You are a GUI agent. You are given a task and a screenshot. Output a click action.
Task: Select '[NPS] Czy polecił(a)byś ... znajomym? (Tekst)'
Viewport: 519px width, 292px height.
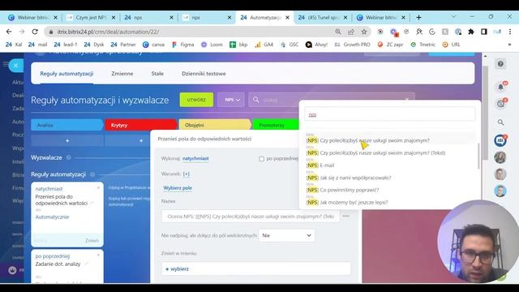[375, 153]
